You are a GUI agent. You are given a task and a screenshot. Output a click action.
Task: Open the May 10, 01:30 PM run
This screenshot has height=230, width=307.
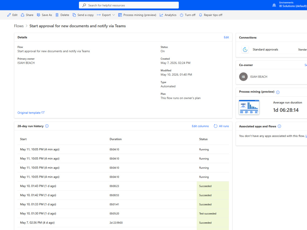pyautogui.click(x=123, y=213)
